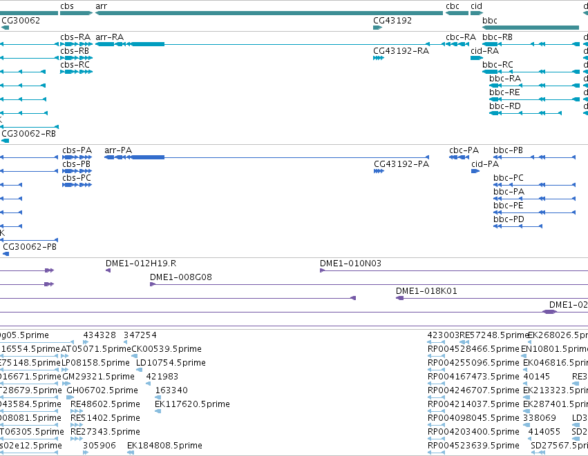The width and height of the screenshot is (588, 456).
Task: Select clone DME1-008G08
Action: [x=369, y=284]
